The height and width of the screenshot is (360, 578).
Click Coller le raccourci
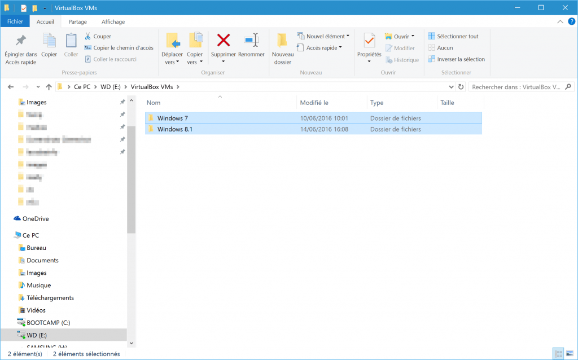click(x=111, y=59)
